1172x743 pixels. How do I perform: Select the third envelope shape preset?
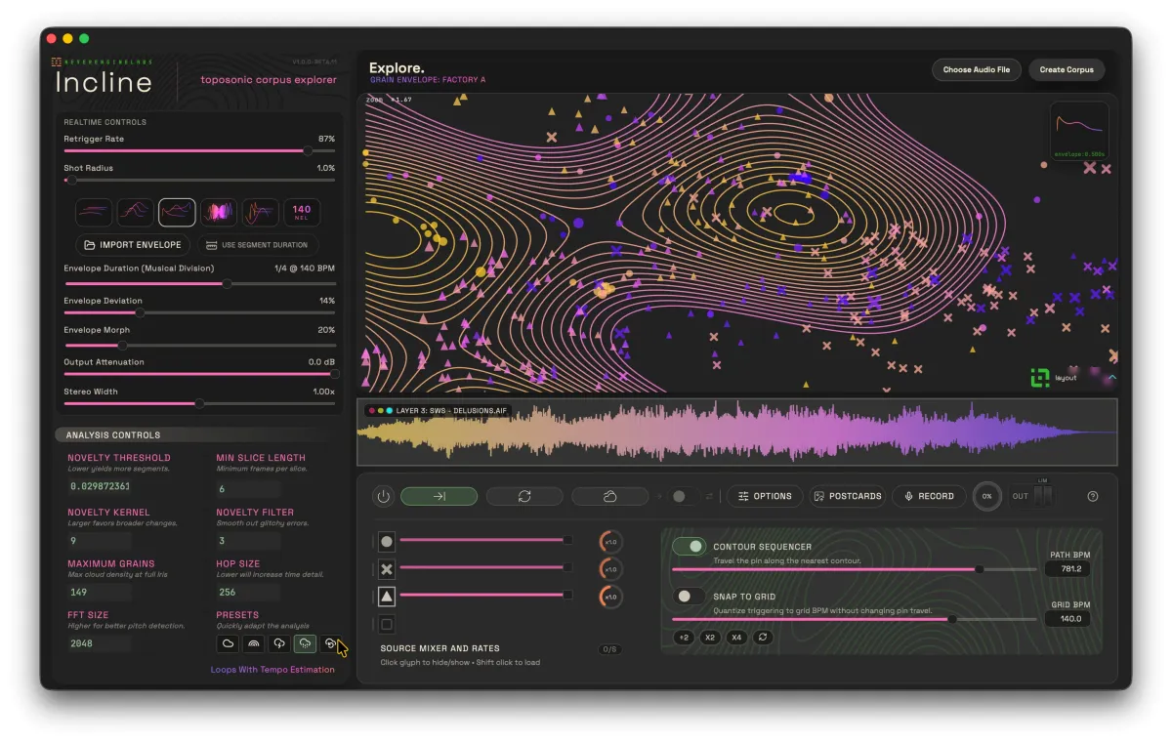click(177, 211)
